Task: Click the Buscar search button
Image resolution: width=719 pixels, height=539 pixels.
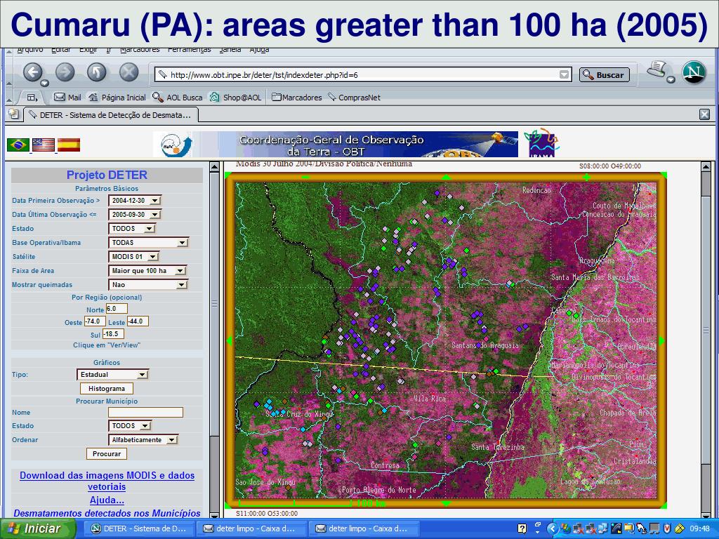Action: [x=605, y=74]
